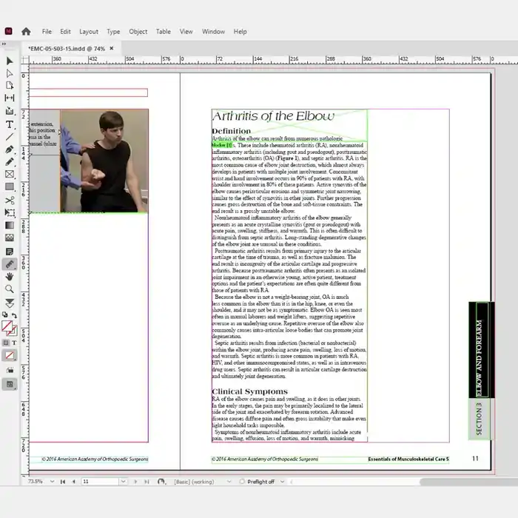Select the Direct Selection tool (white arrow)
Screen dimensions: 518x518
click(x=10, y=73)
